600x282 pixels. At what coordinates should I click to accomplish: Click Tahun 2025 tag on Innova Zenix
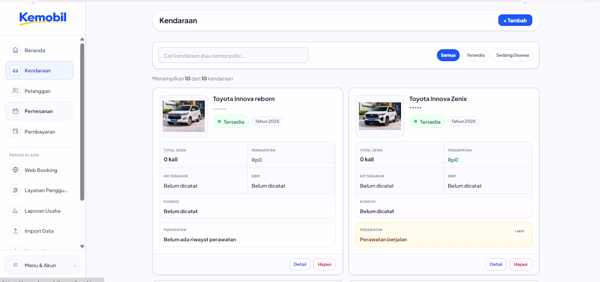464,121
